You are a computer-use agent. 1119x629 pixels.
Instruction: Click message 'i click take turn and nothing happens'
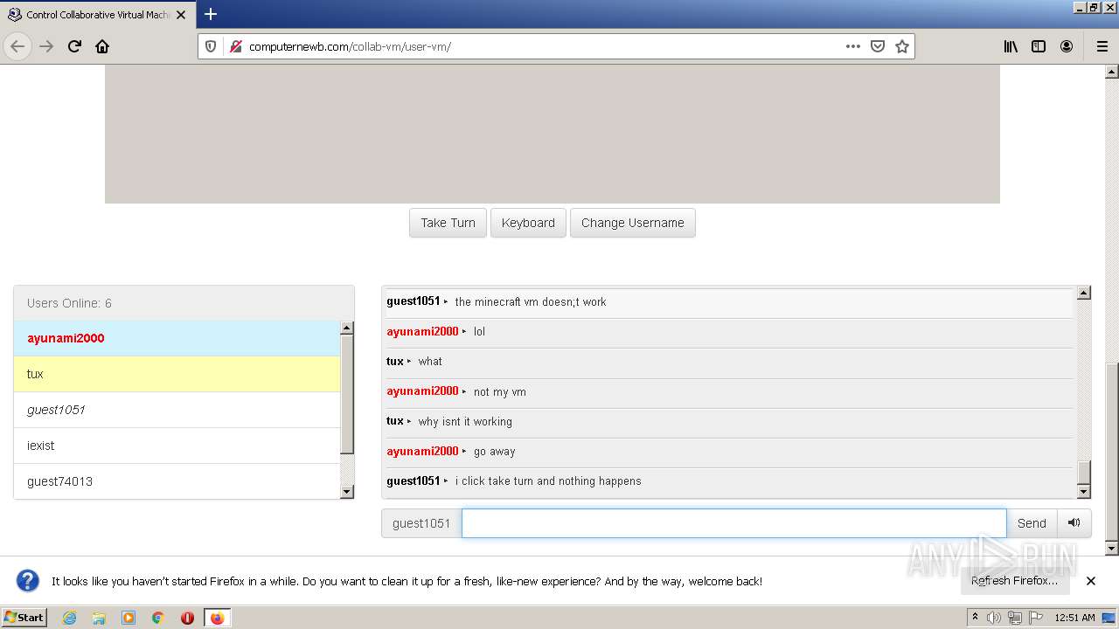[x=548, y=481]
